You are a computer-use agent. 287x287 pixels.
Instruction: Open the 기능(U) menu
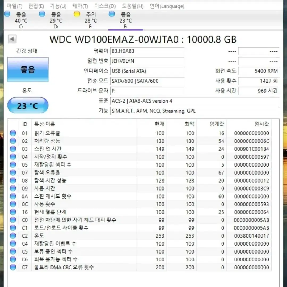(x=58, y=6)
